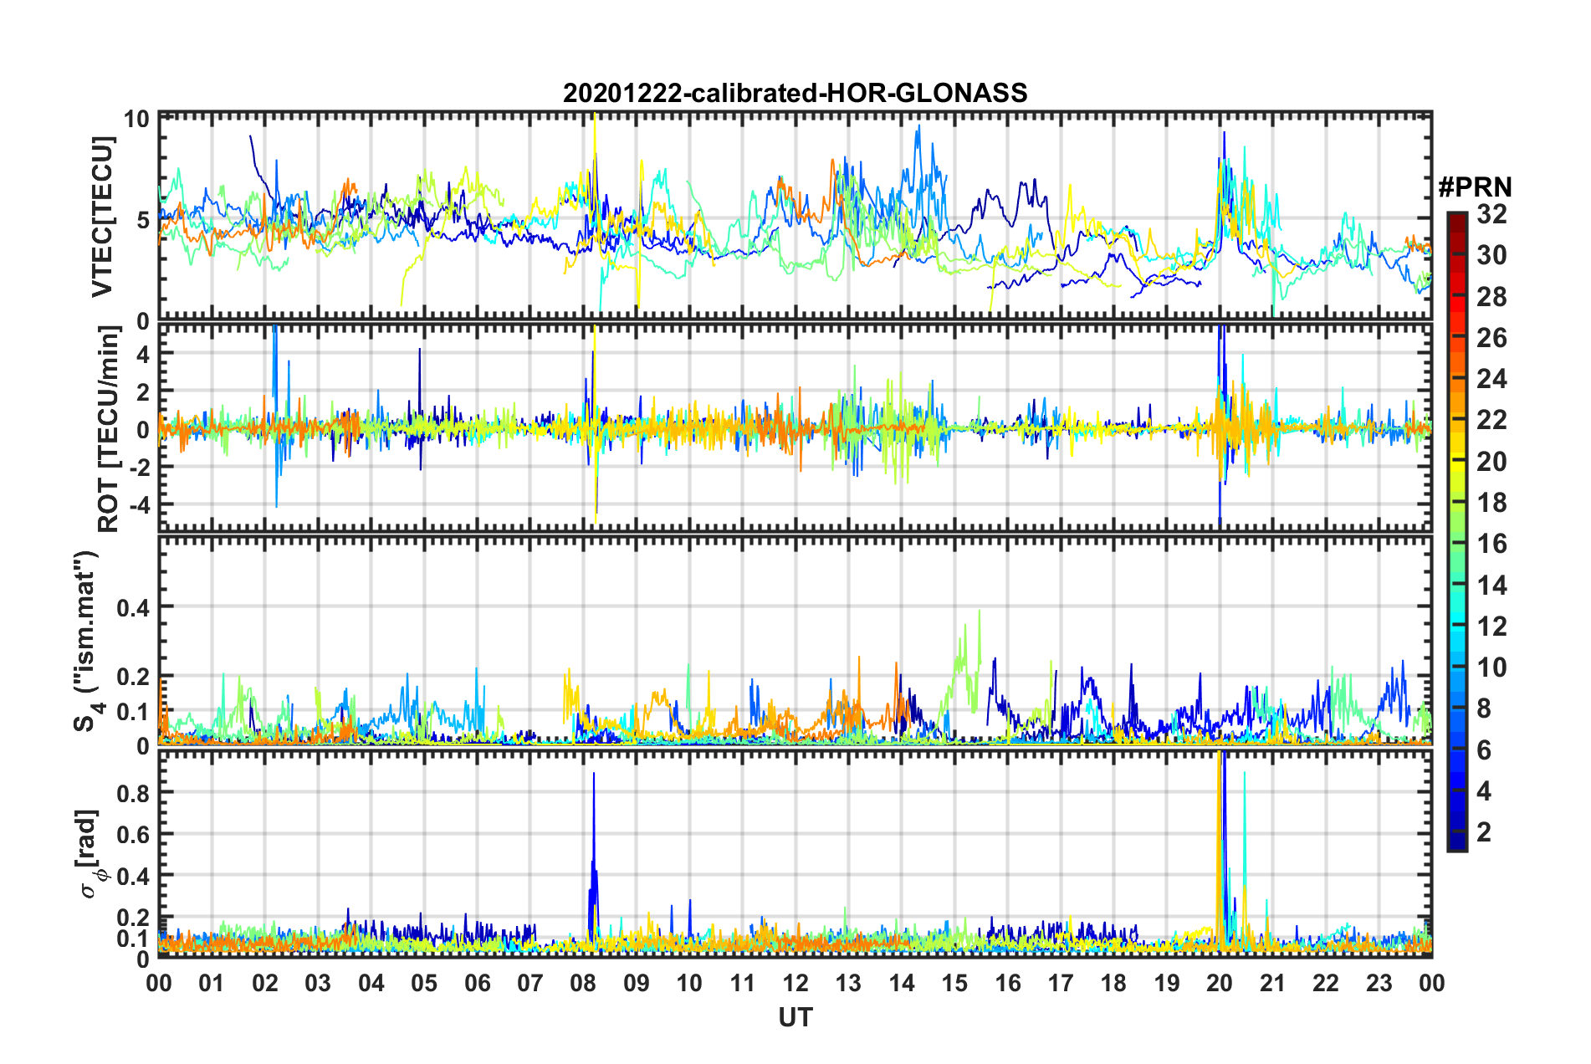Click the S4 y-axis tick label 0.1
Viewport: 1591px width, 1064px height.
click(134, 712)
